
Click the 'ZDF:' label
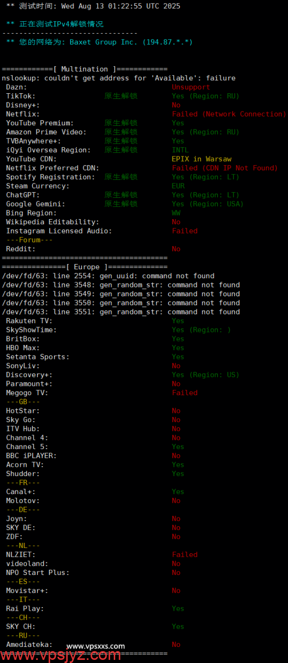click(x=14, y=537)
